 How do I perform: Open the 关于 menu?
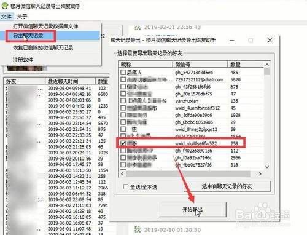click(22, 17)
